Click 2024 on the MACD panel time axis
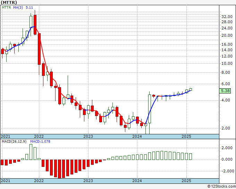The height and width of the screenshot is (189, 236). (x=137, y=181)
